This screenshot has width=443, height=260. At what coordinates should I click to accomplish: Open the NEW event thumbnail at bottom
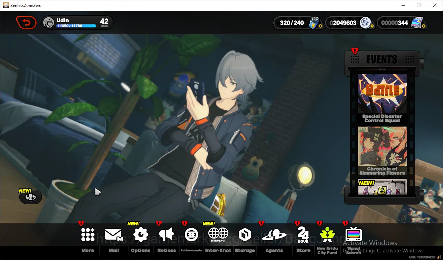pos(382,187)
